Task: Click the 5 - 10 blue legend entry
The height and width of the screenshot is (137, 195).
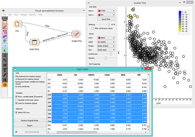Action: 183,12
